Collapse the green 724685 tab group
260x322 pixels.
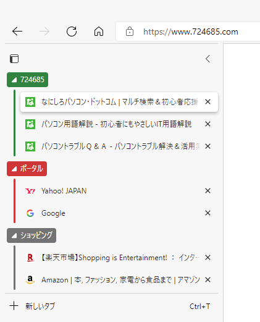tap(27, 80)
